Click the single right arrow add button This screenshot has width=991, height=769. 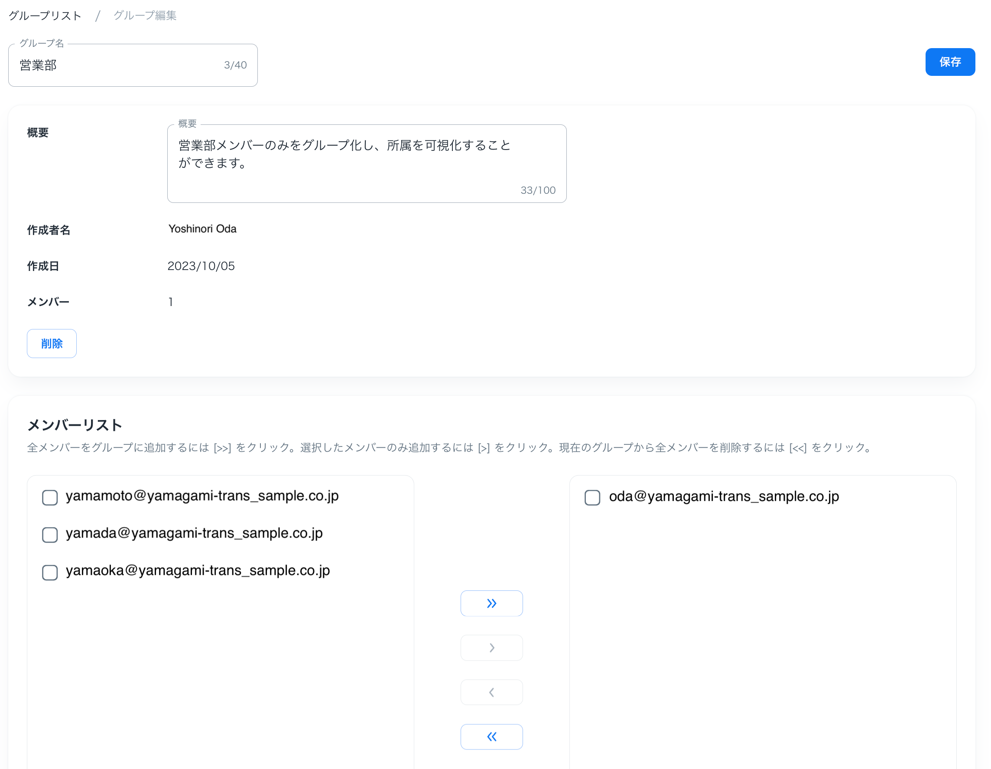pyautogui.click(x=491, y=648)
